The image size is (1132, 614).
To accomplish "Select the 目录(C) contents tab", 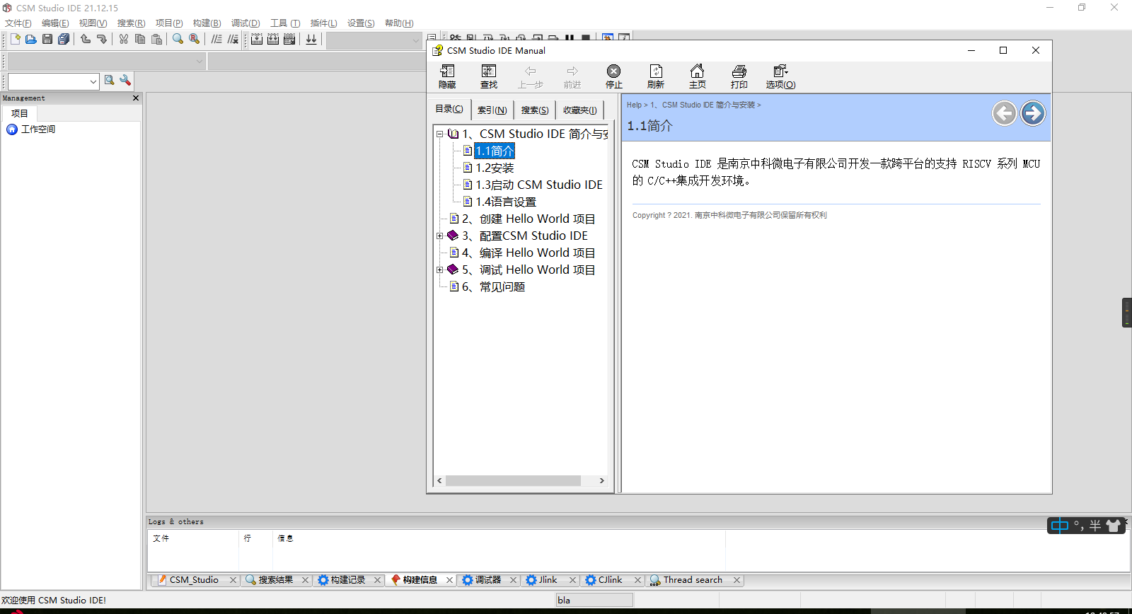I will point(449,109).
